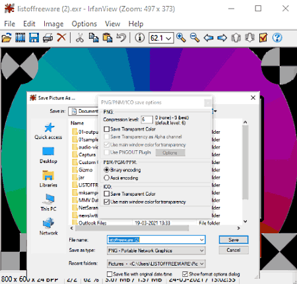Open help via blue question mark icon
Screen dimensions: 297x284
tap(277, 38)
